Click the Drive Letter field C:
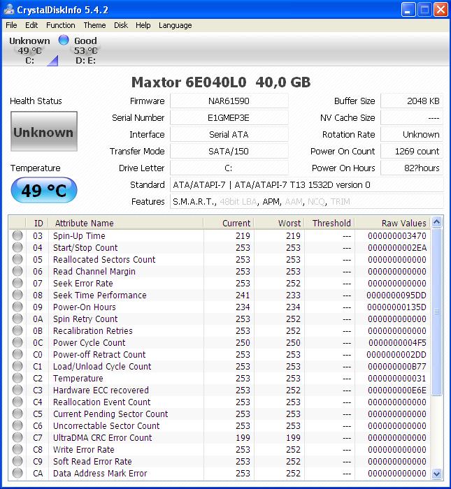The height and width of the screenshot is (489, 451). point(229,168)
